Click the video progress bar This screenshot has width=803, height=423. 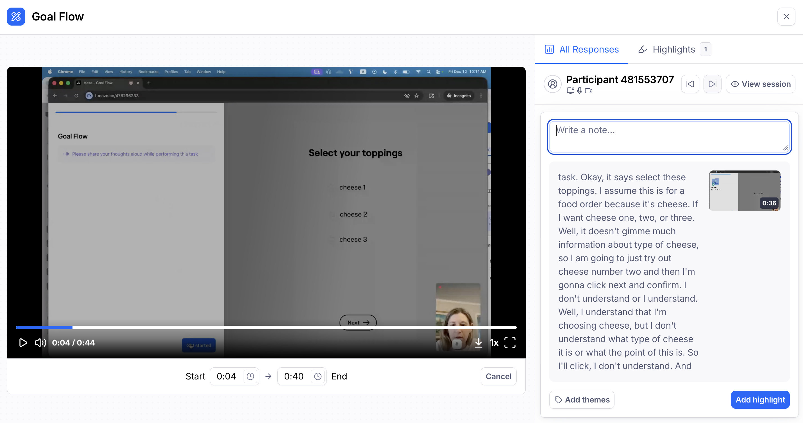pos(266,327)
